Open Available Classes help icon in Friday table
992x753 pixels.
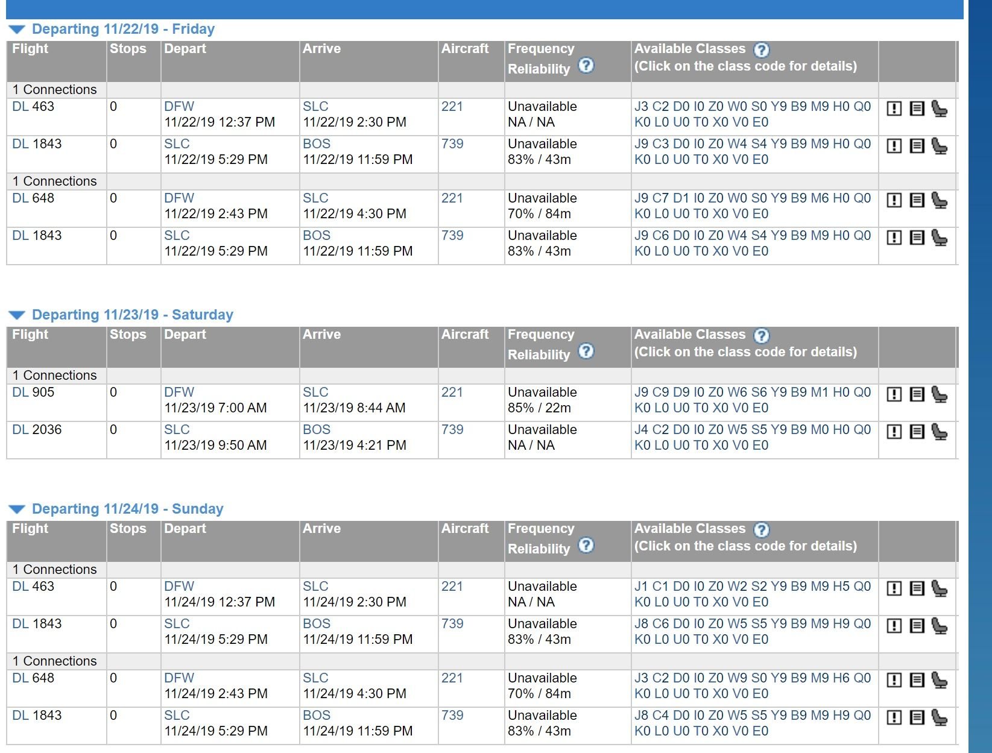762,50
